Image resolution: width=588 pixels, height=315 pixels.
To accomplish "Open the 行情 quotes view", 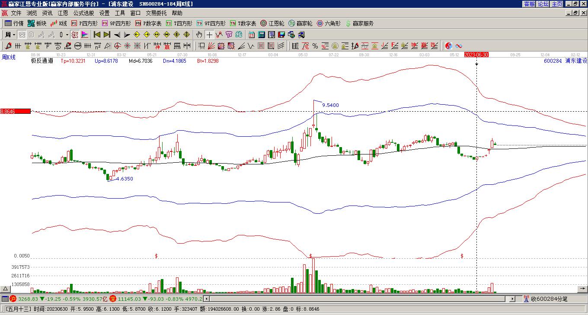I will pos(14,23).
